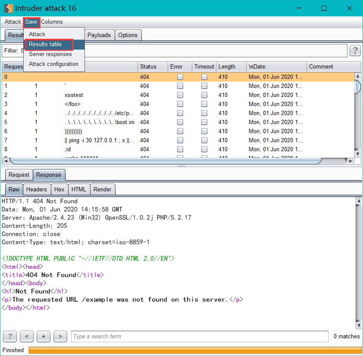Click the 0 matches label
The width and height of the screenshot is (363, 356).
347,336
